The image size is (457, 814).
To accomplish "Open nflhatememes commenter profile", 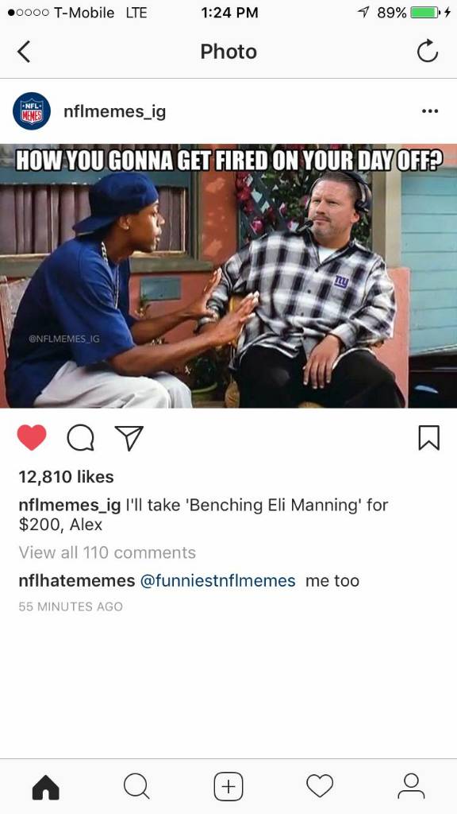I will tap(77, 580).
